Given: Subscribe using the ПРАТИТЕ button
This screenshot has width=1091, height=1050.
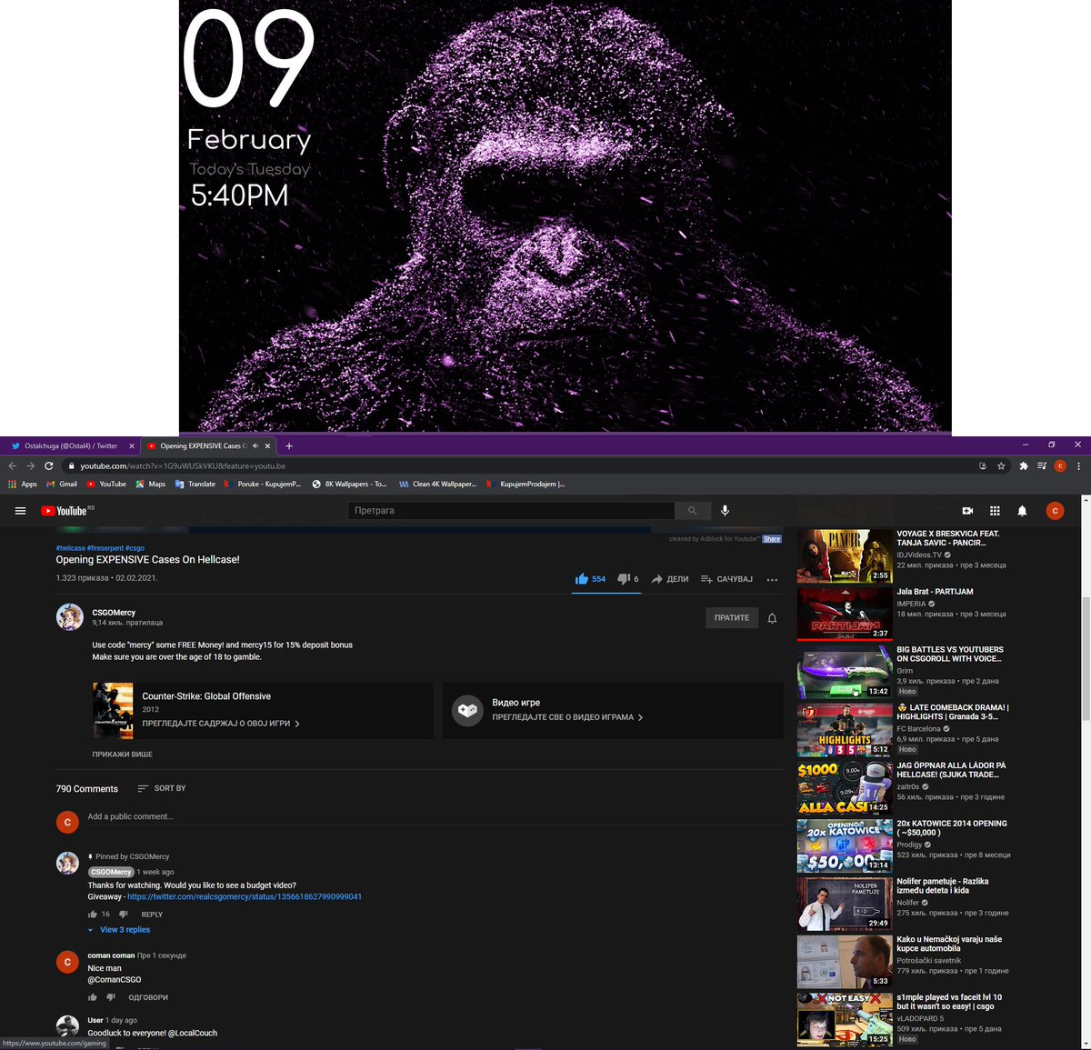Looking at the screenshot, I should [732, 618].
